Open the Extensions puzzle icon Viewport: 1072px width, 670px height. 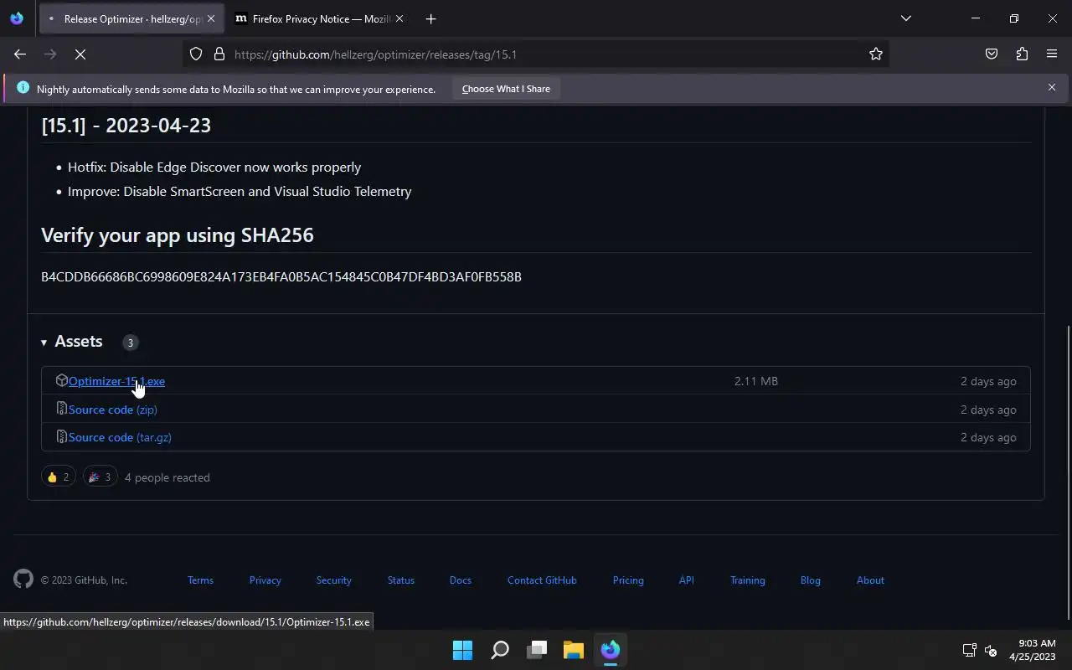pos(1022,54)
